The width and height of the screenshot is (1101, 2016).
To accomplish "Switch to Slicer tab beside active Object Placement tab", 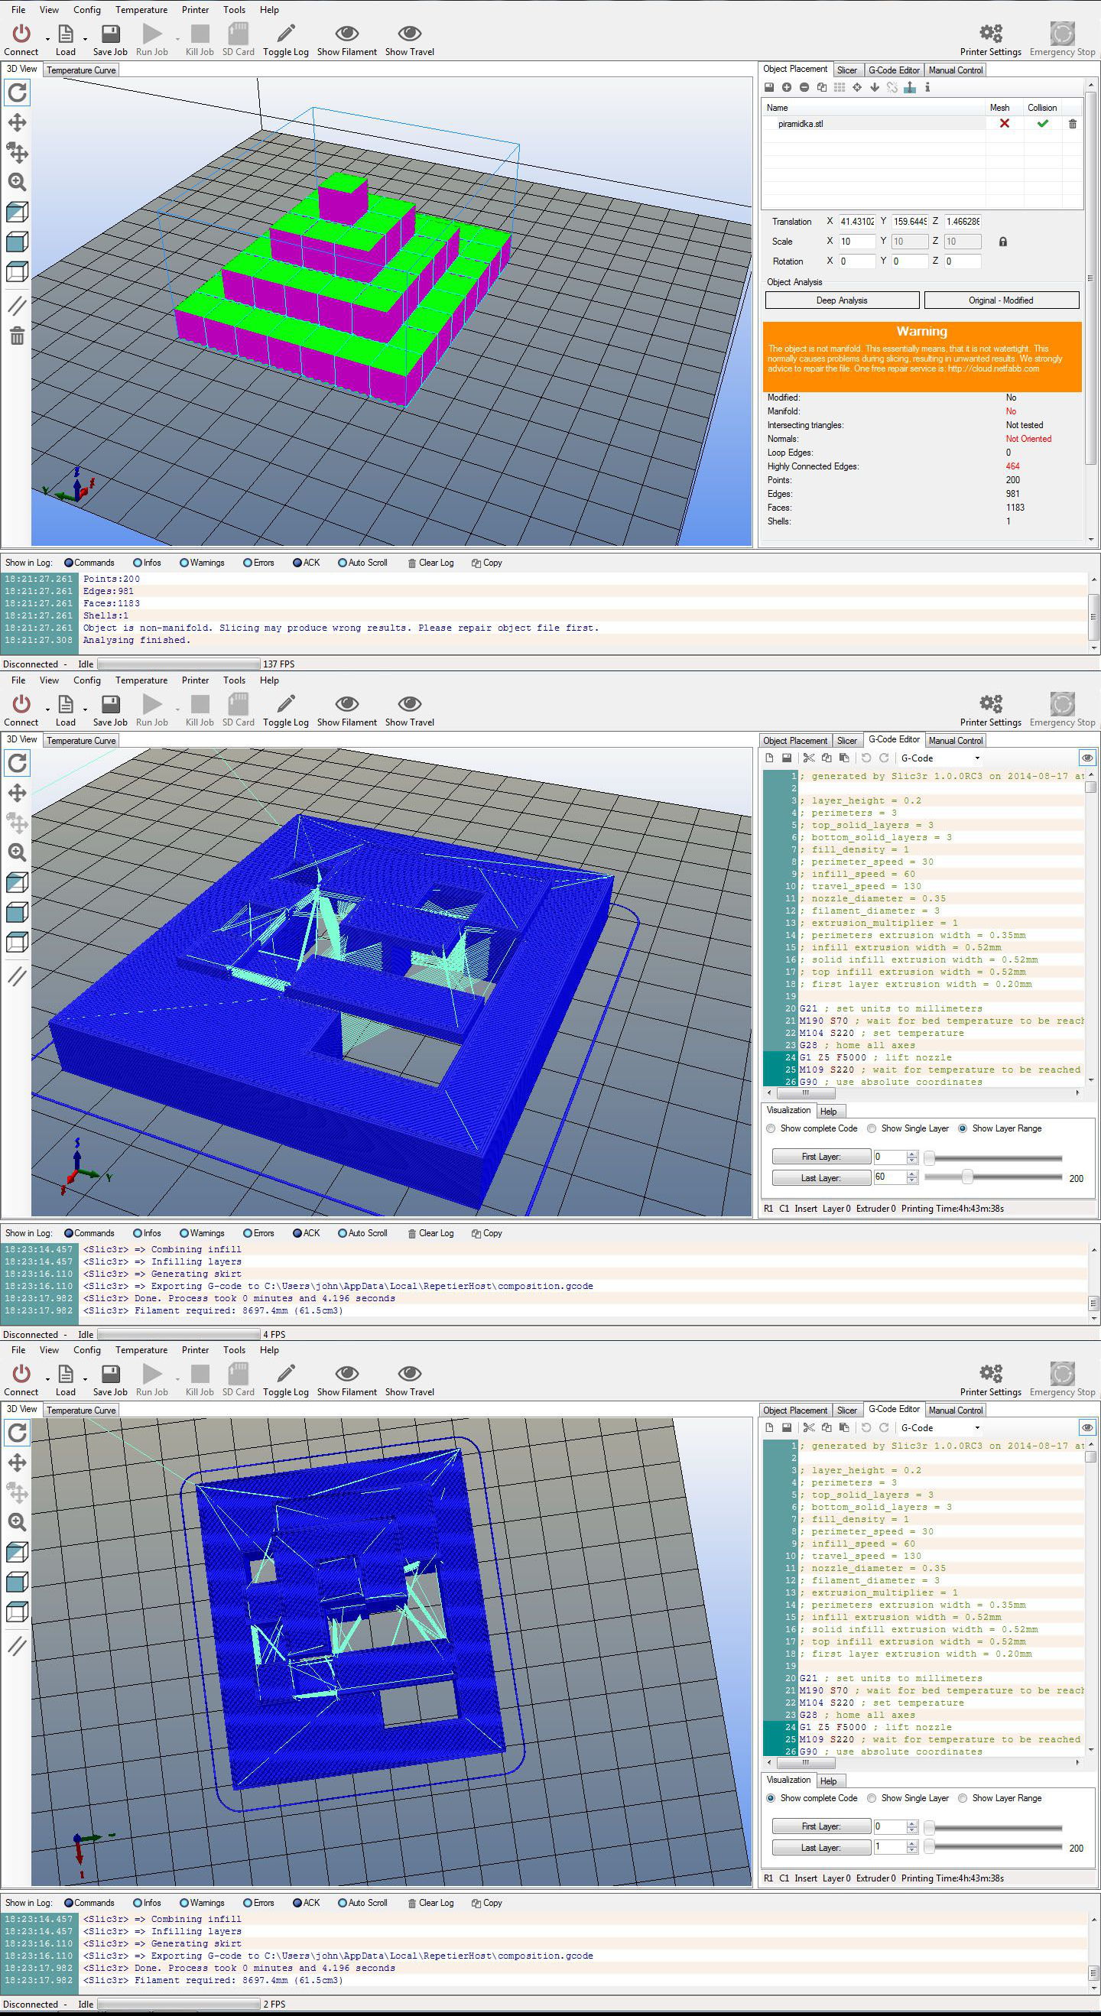I will 846,70.
